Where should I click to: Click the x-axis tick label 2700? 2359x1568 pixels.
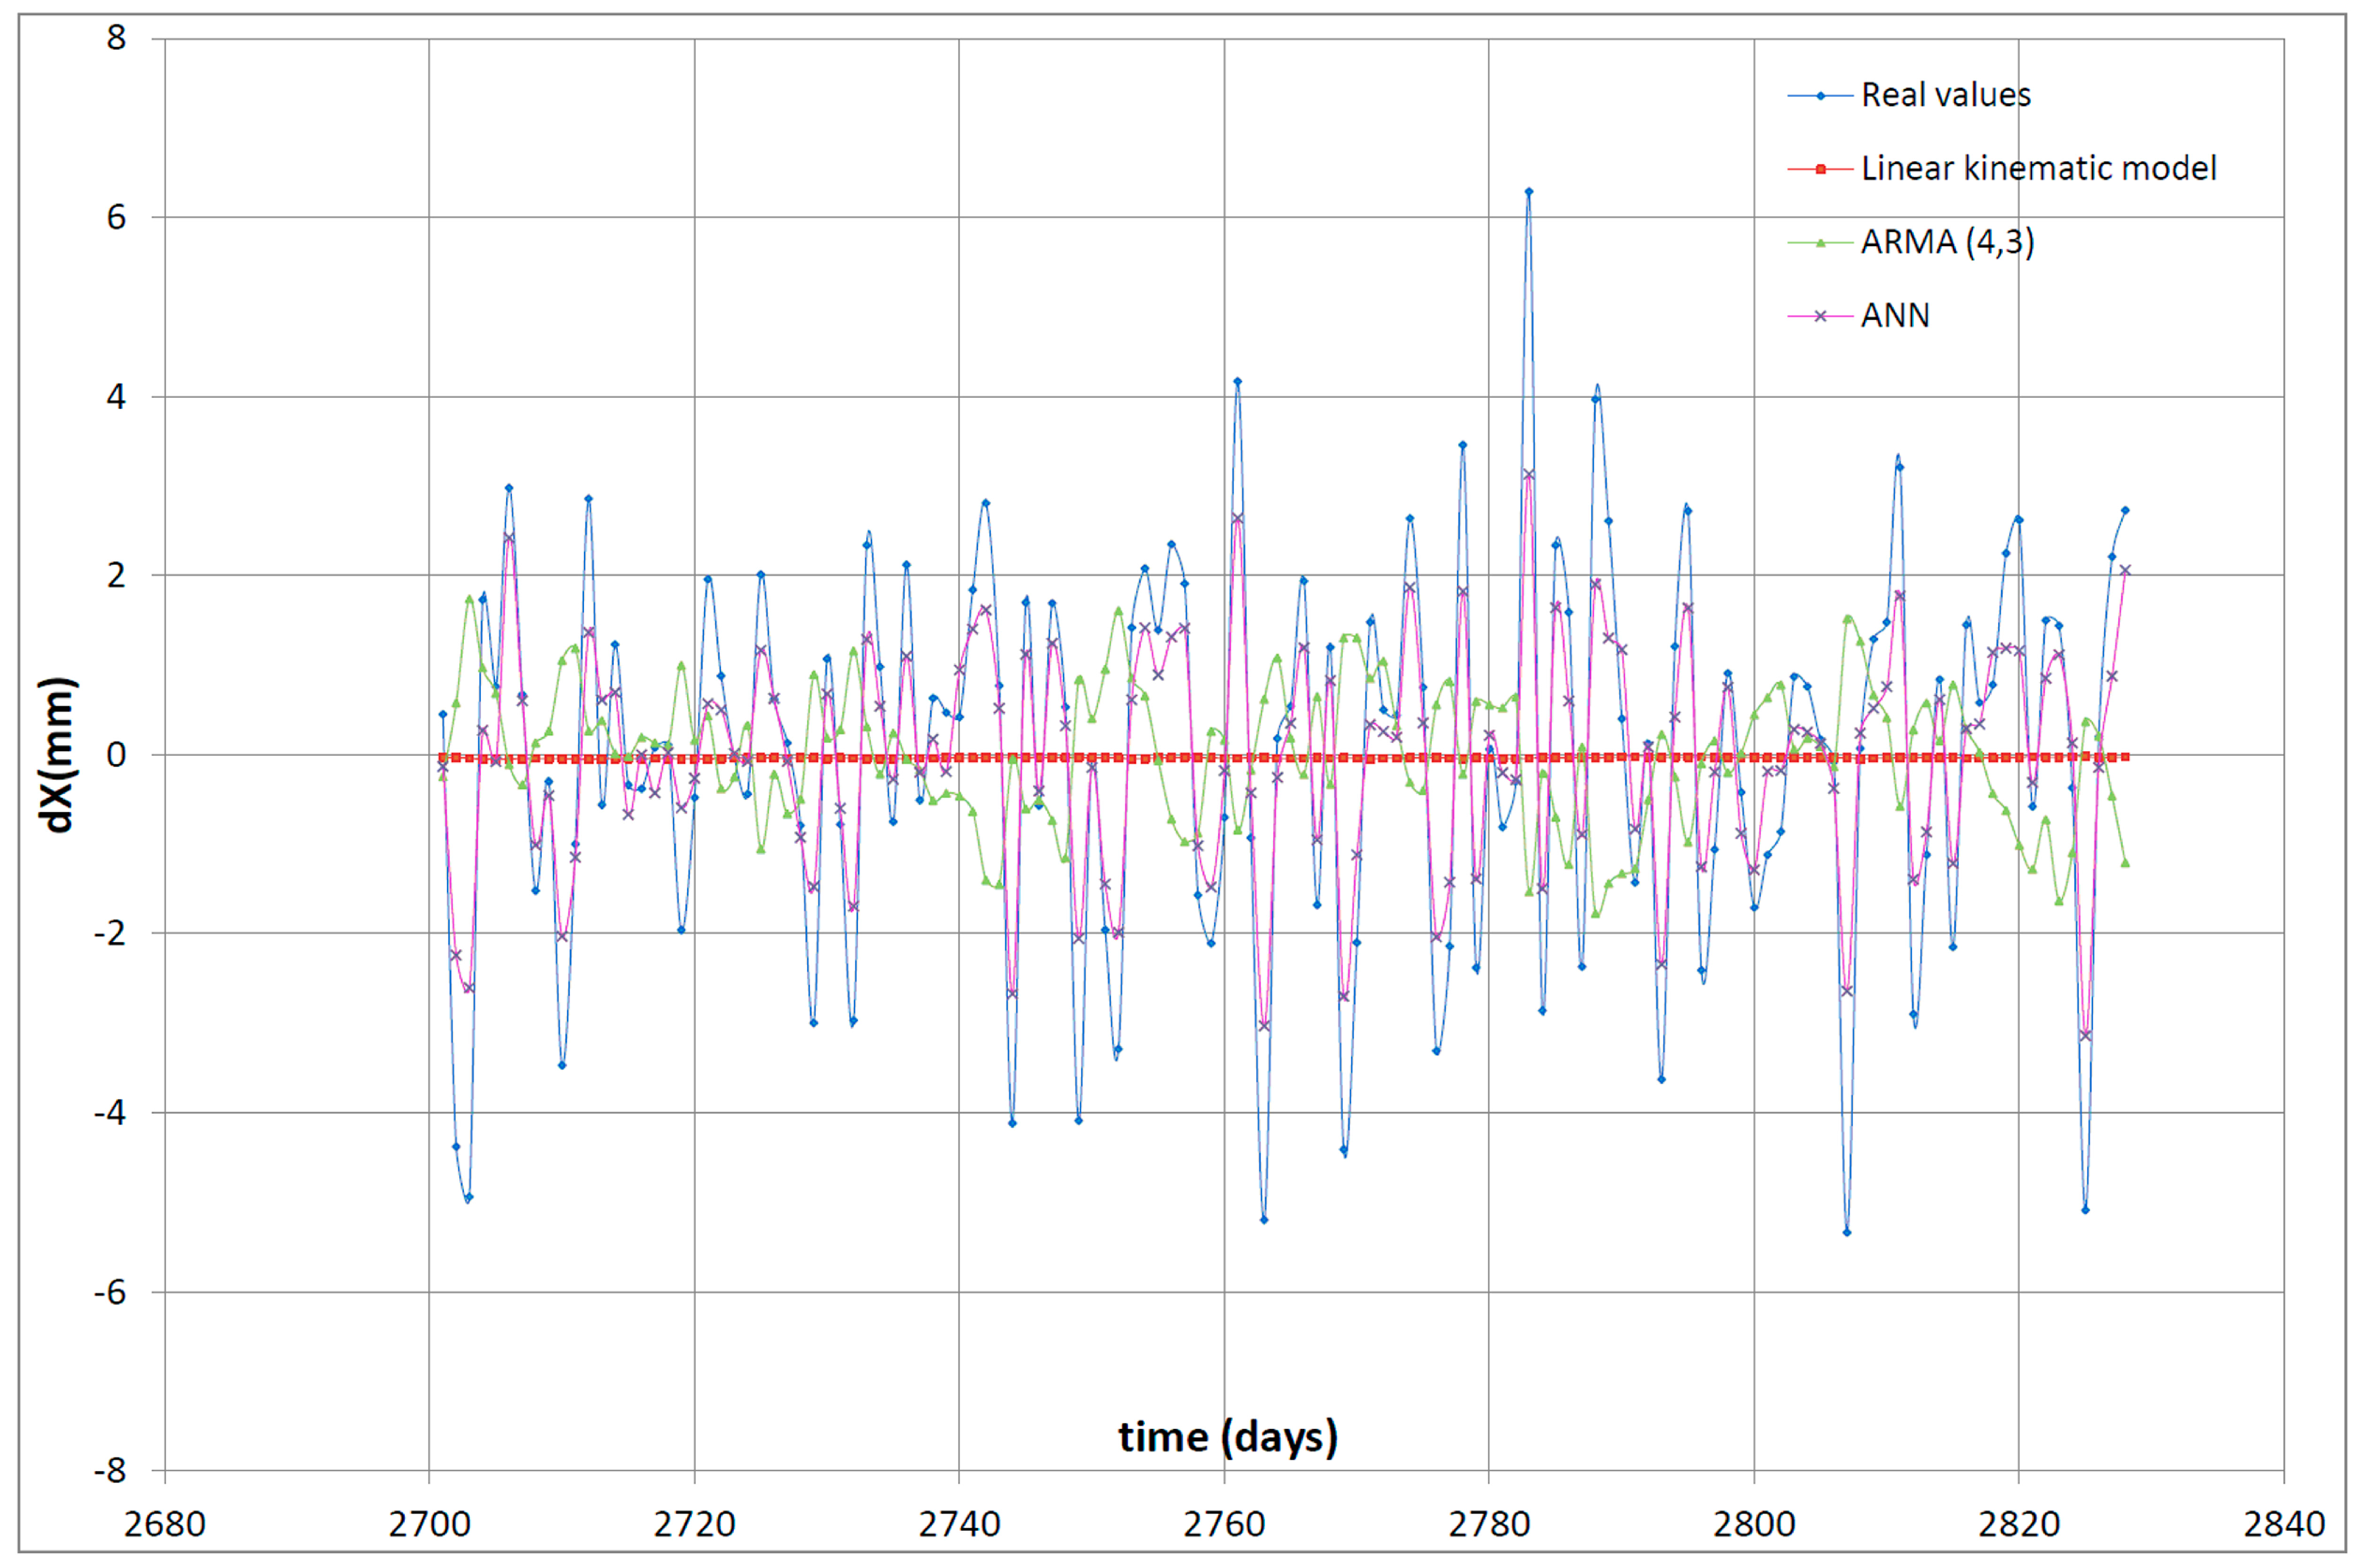(429, 1524)
